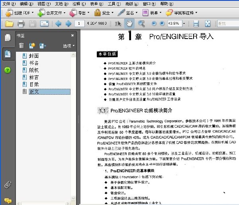This screenshot has height=205, width=239.
Task: Click the email envelope icon
Action: coord(44,23)
